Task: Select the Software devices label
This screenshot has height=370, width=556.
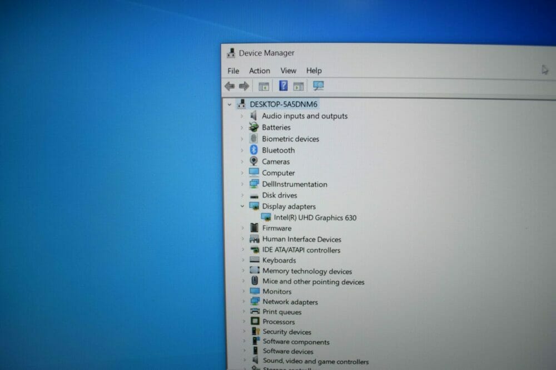Action: pos(288,351)
